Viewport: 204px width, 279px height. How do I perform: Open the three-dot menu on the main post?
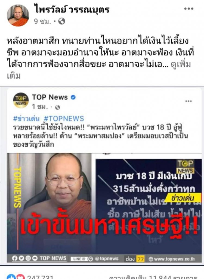tap(189, 8)
